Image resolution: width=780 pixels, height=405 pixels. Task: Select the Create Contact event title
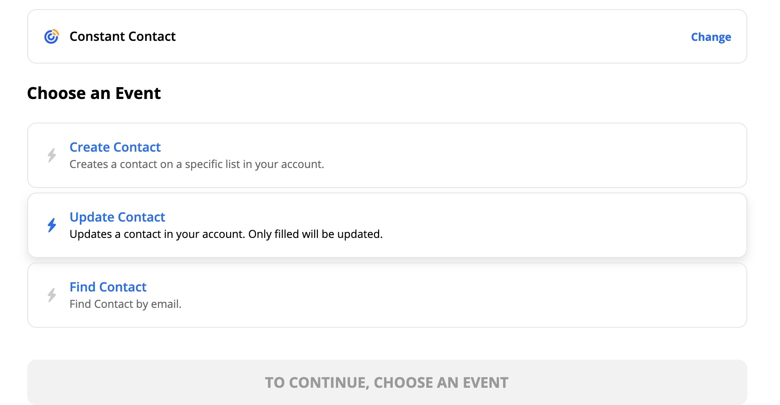(x=115, y=147)
